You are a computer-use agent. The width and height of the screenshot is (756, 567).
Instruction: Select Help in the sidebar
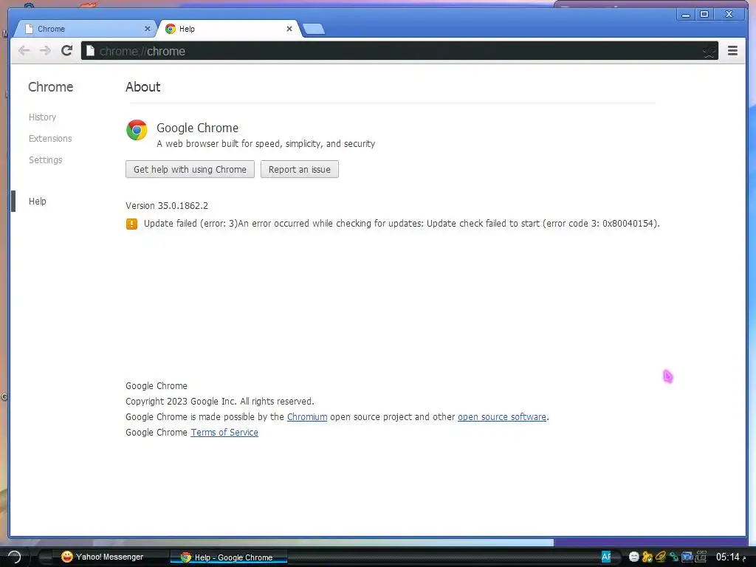pyautogui.click(x=38, y=201)
